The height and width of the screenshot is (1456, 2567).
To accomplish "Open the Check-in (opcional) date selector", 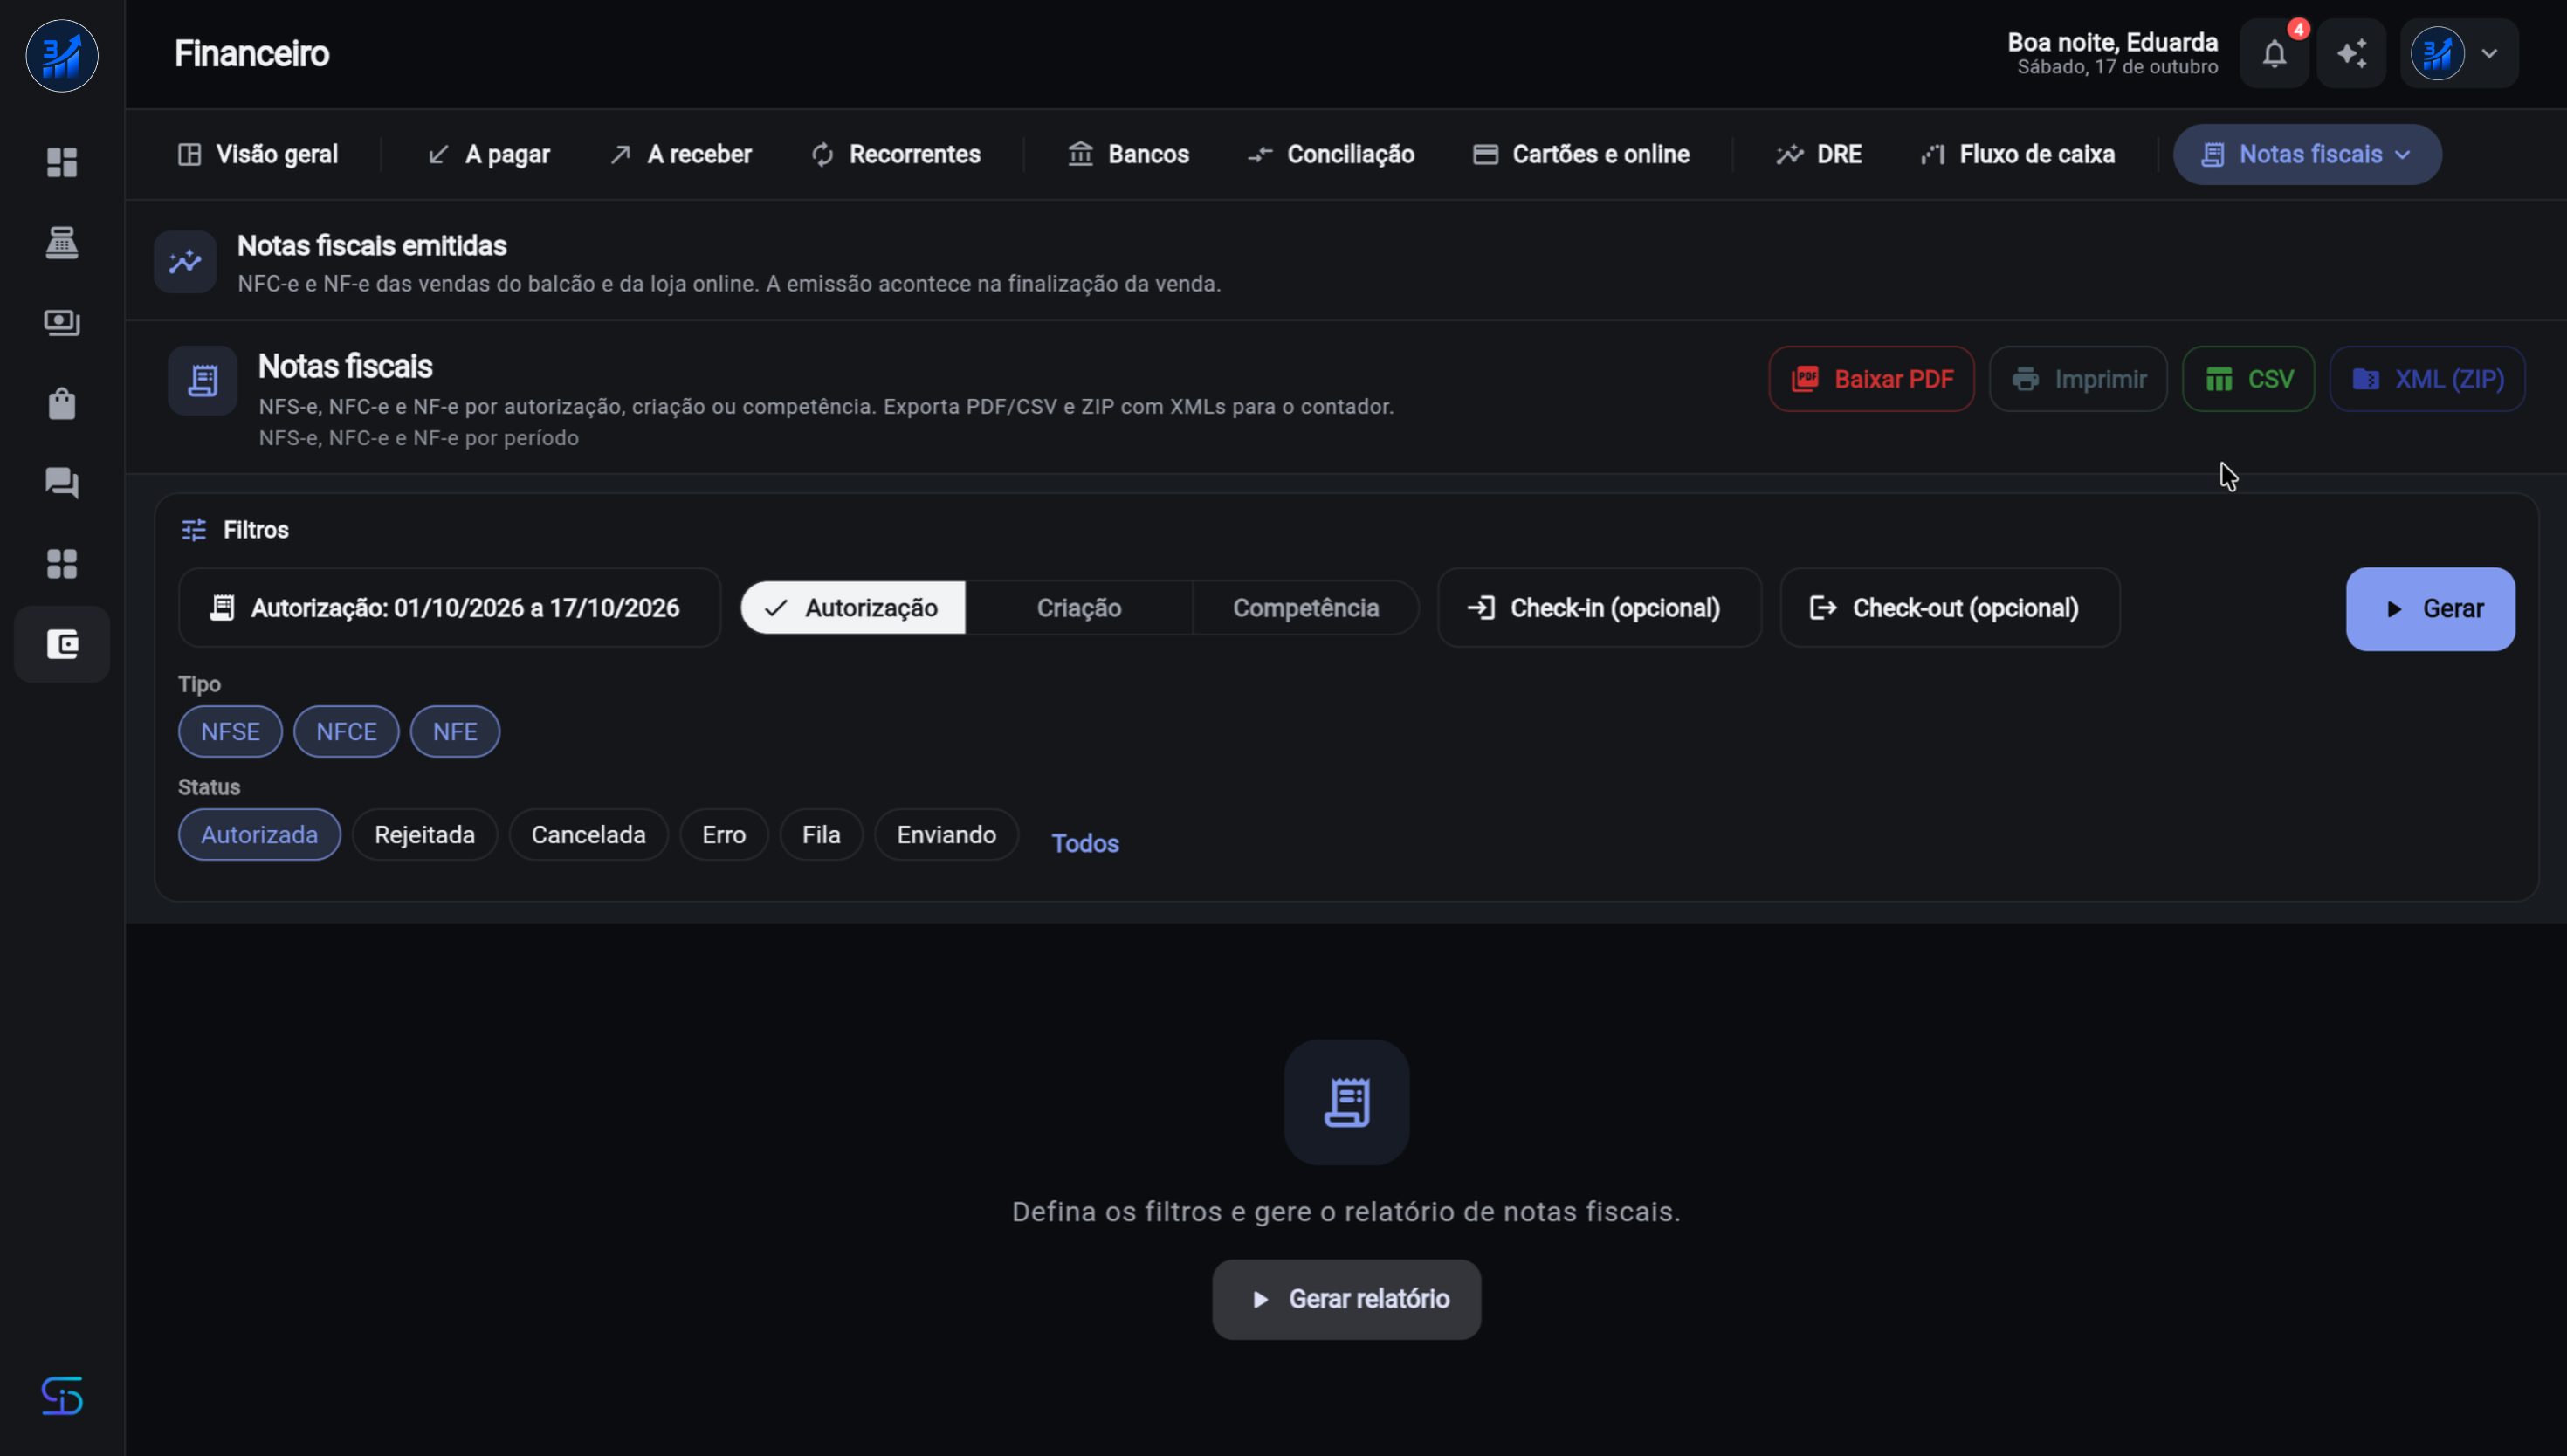I will click(x=1599, y=608).
